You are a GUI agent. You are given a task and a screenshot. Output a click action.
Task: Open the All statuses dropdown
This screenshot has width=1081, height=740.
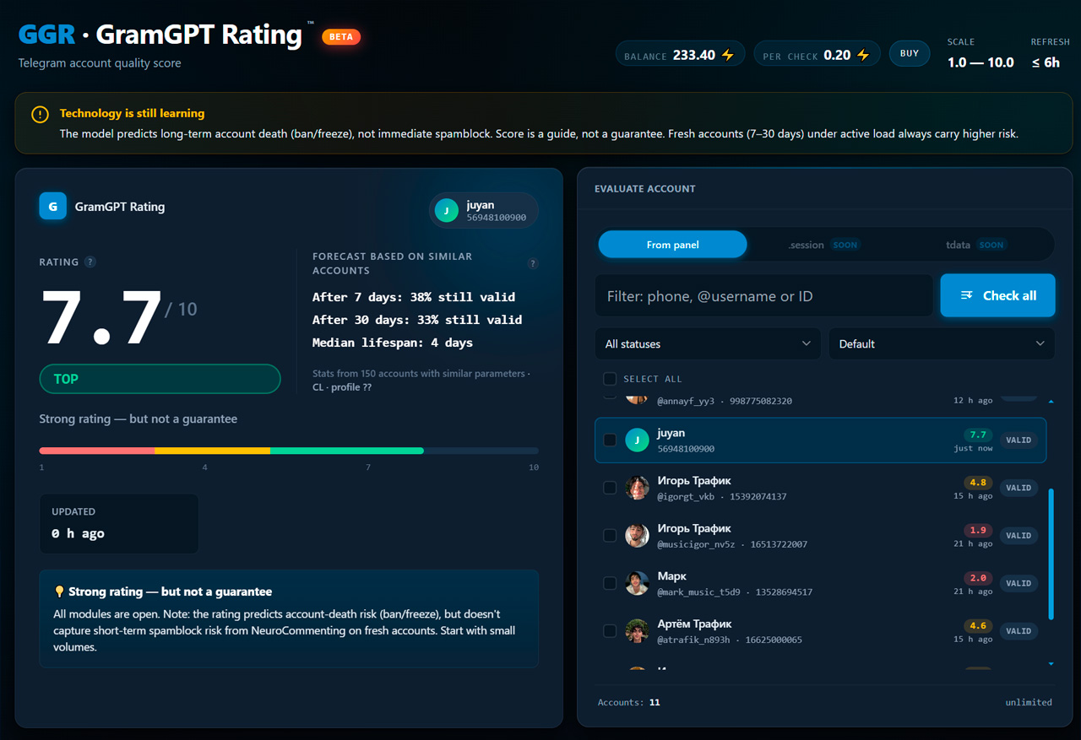click(708, 343)
